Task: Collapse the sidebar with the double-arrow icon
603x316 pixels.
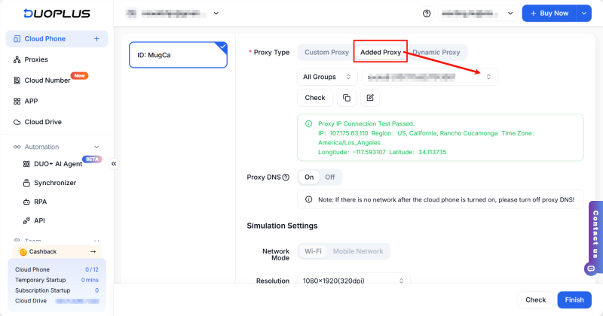Action: pos(114,163)
